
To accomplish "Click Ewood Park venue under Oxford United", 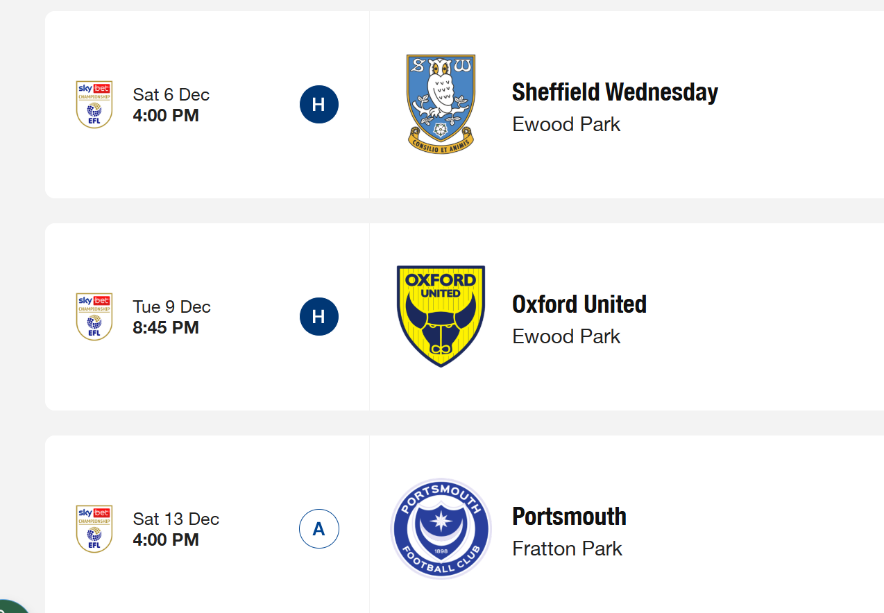I will (x=566, y=337).
